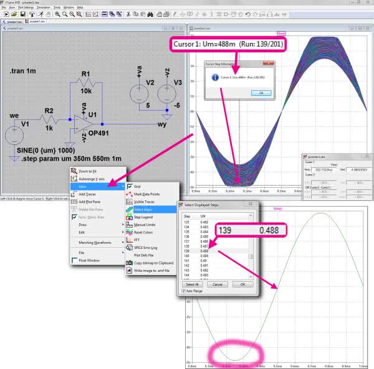Click the Copy bitmap to Clipboard camera icon
Image resolution: width=374 pixels, height=369 pixels.
pos(129,263)
